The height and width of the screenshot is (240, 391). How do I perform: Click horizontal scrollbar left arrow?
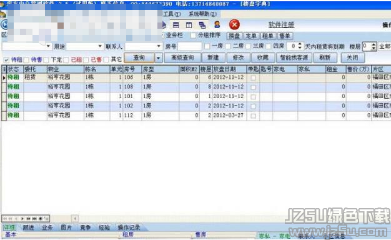(76, 219)
